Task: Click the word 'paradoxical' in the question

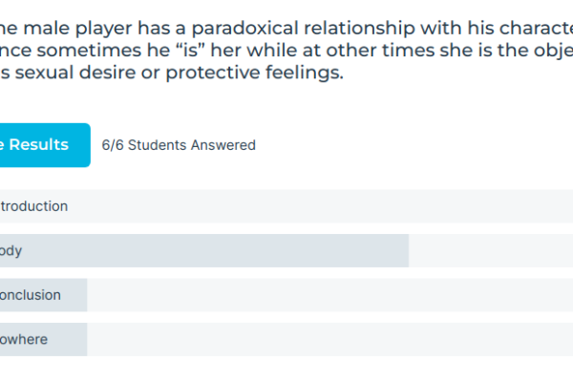Action: tap(244, 29)
